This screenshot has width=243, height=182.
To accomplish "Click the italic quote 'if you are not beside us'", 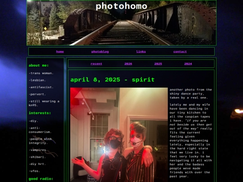I will [191, 124].
